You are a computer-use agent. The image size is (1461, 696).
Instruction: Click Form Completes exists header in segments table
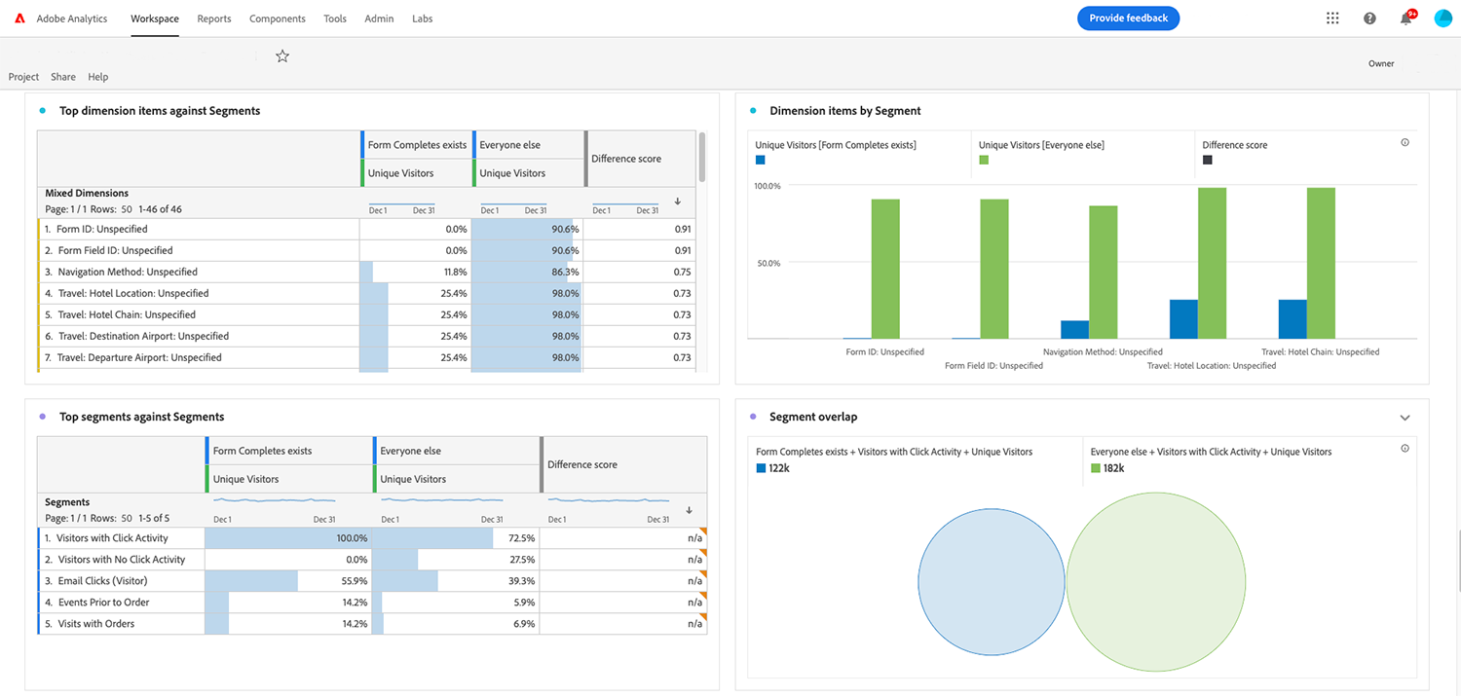288,451
